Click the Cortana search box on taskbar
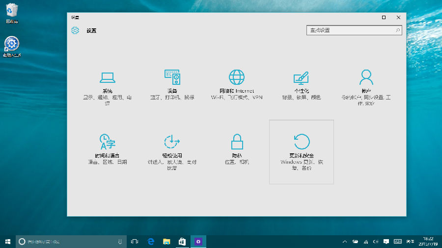Screen dimensions: 442x248 pos(71,242)
